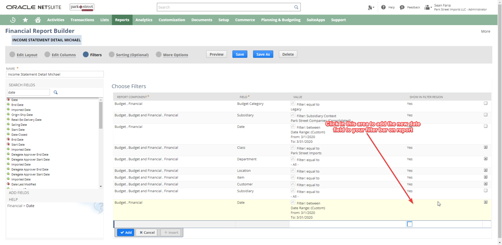This screenshot has width=502, height=245.
Task: Click the More link at top right
Action: tap(486, 31)
